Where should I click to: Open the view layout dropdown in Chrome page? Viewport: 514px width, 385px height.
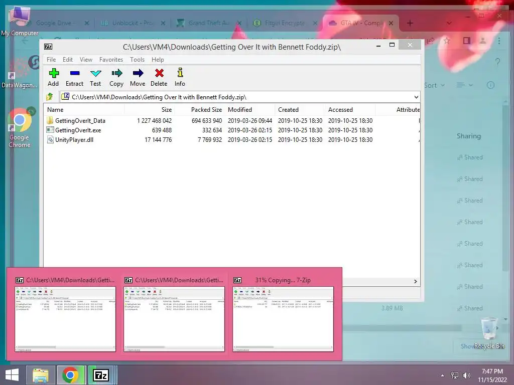coord(465,85)
